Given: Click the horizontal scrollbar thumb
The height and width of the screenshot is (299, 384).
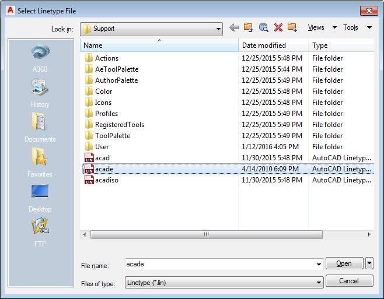Looking at the screenshot, I should coord(207,234).
